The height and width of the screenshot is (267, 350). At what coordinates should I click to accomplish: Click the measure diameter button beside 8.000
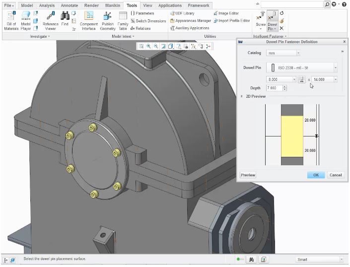point(302,79)
